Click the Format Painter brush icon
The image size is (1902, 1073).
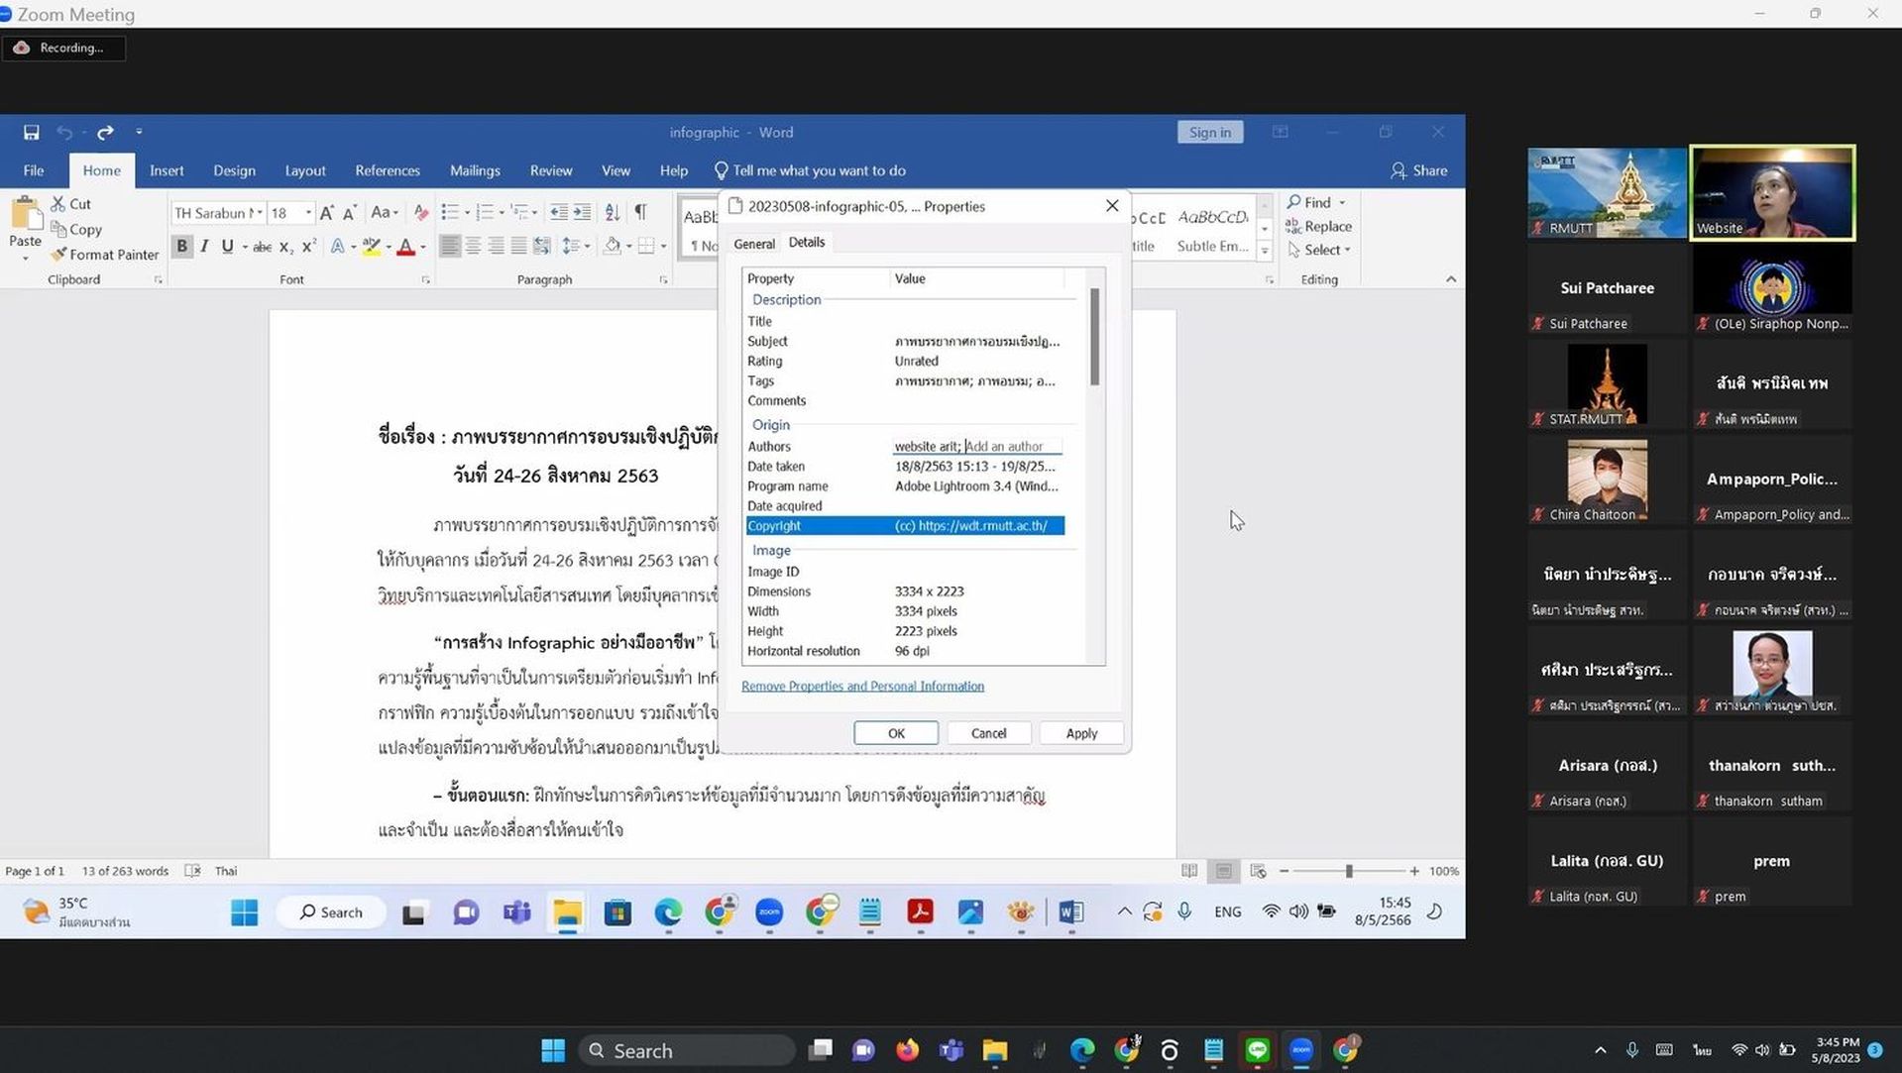pyautogui.click(x=58, y=254)
